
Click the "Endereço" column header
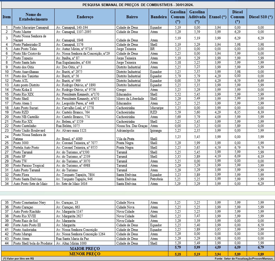[x=85, y=17]
